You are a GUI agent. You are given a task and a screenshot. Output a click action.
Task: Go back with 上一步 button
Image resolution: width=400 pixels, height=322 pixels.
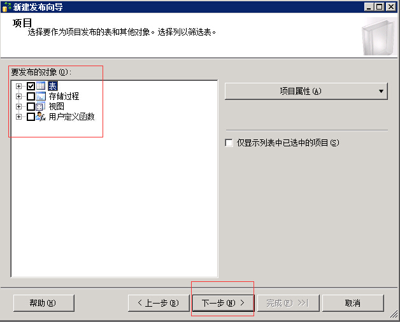click(x=159, y=303)
